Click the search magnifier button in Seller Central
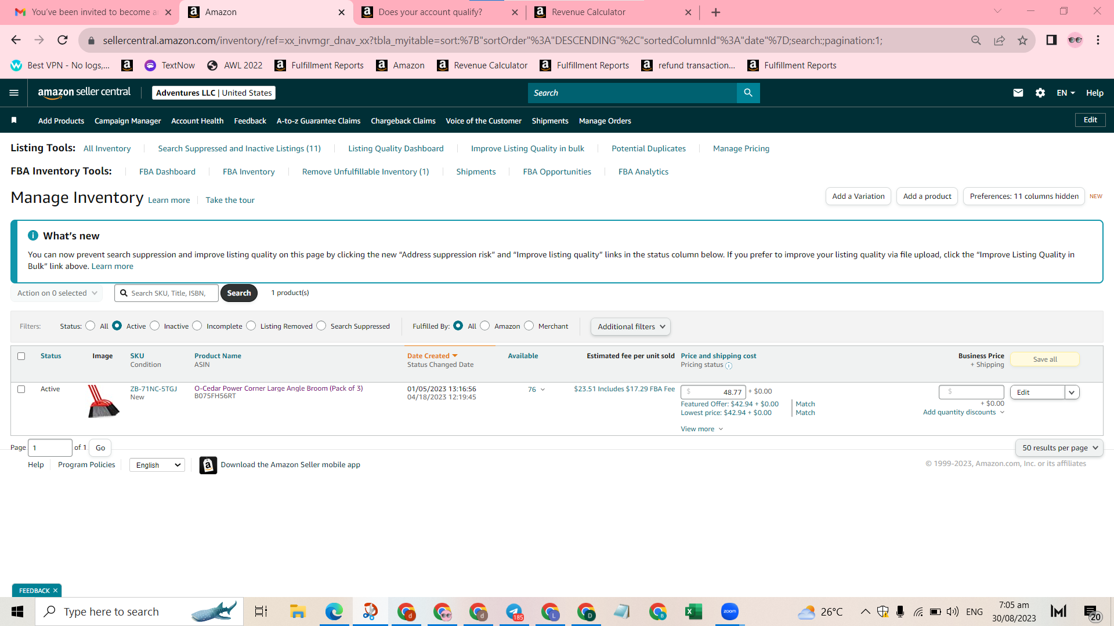 click(748, 93)
